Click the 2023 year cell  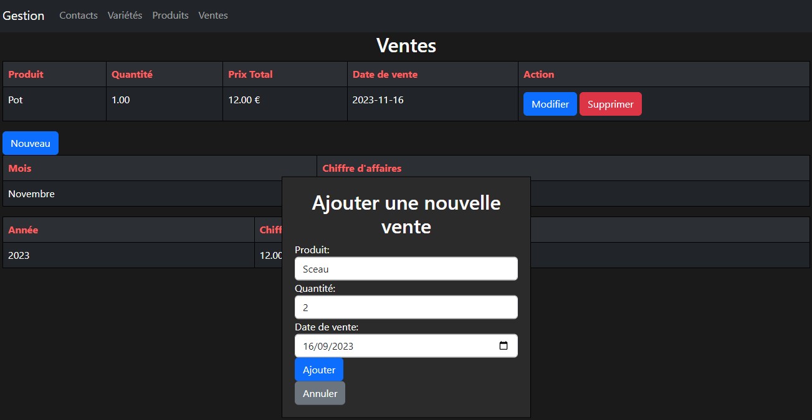[19, 256]
